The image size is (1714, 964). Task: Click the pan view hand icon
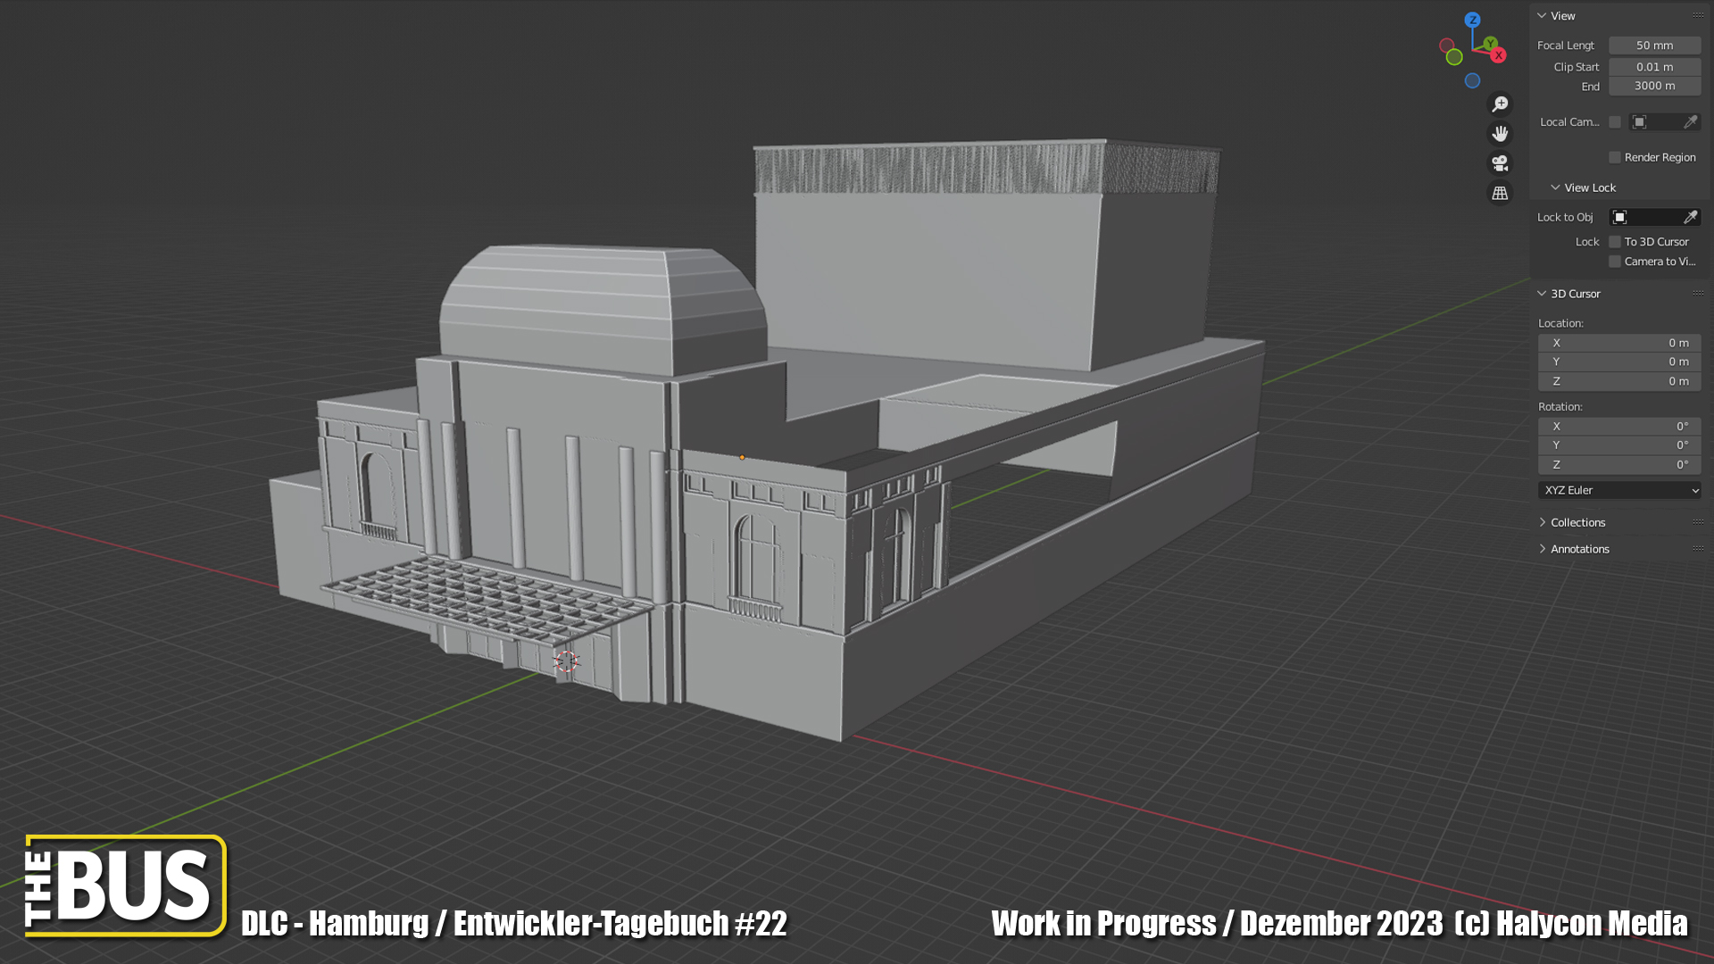tap(1500, 134)
